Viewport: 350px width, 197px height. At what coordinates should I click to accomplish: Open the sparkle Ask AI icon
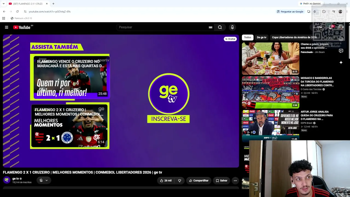(x=341, y=63)
